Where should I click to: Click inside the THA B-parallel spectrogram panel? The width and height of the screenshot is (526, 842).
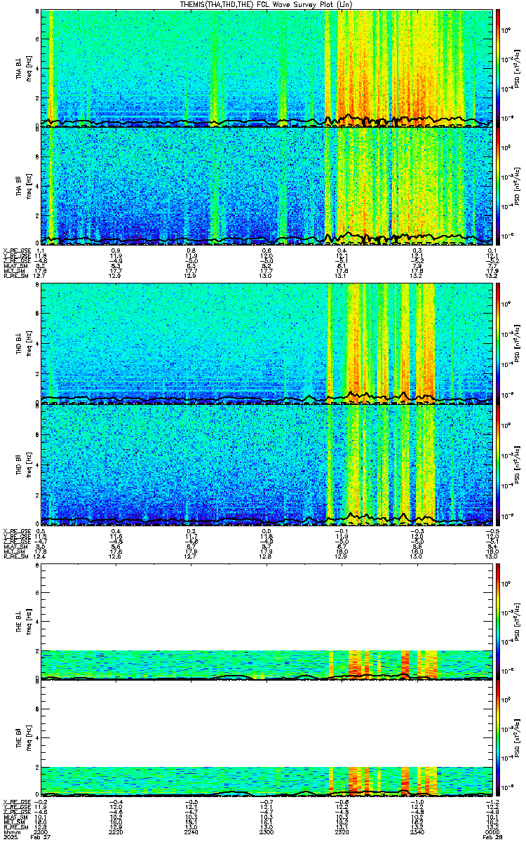point(268,186)
